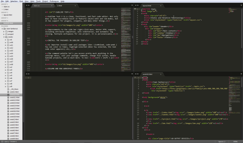The height and width of the screenshot is (143, 243).
Task: Open the Preferences menu
Action: (54, 1)
